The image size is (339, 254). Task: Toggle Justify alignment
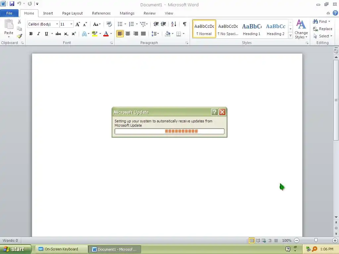tap(143, 34)
